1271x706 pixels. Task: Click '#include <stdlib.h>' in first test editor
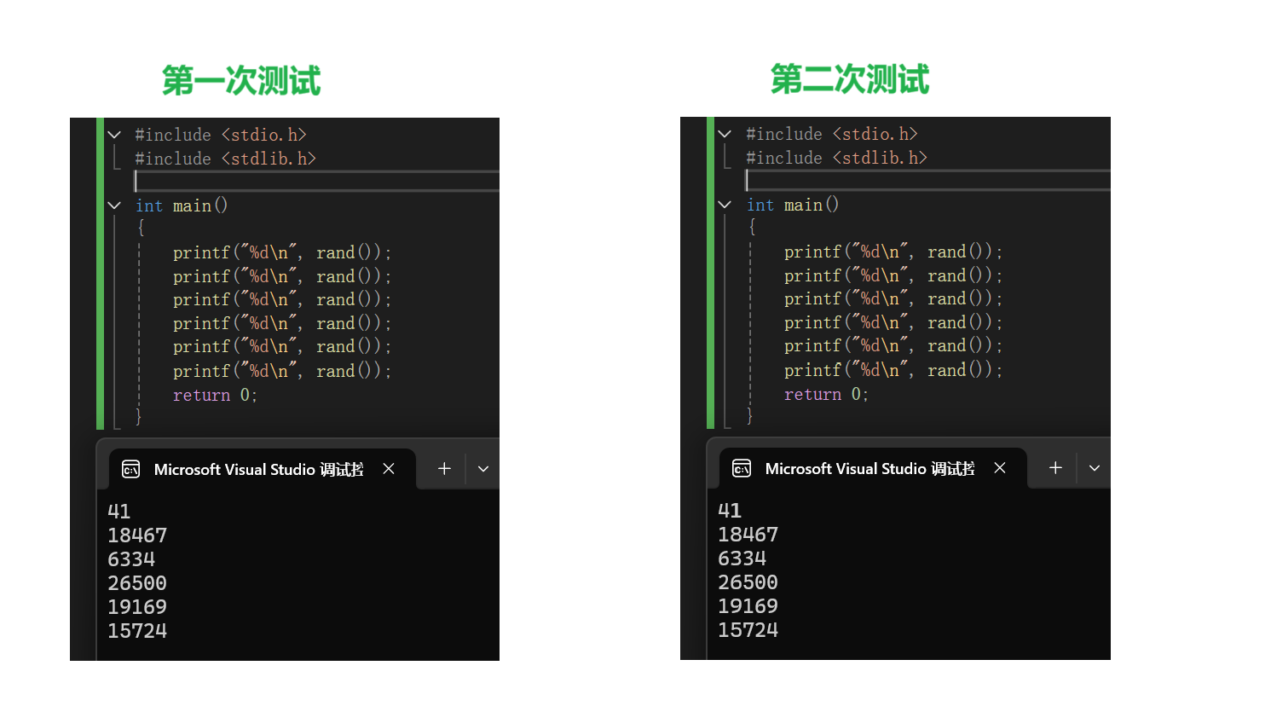[x=226, y=159]
